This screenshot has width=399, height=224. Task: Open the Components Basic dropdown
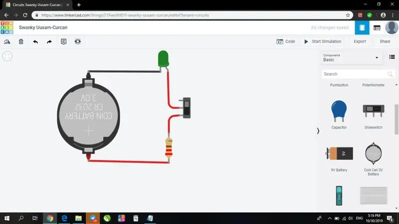[351, 57]
